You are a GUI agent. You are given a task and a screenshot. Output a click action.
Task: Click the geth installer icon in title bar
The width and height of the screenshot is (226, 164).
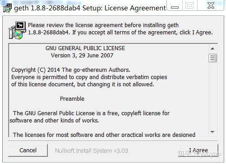tap(7, 8)
